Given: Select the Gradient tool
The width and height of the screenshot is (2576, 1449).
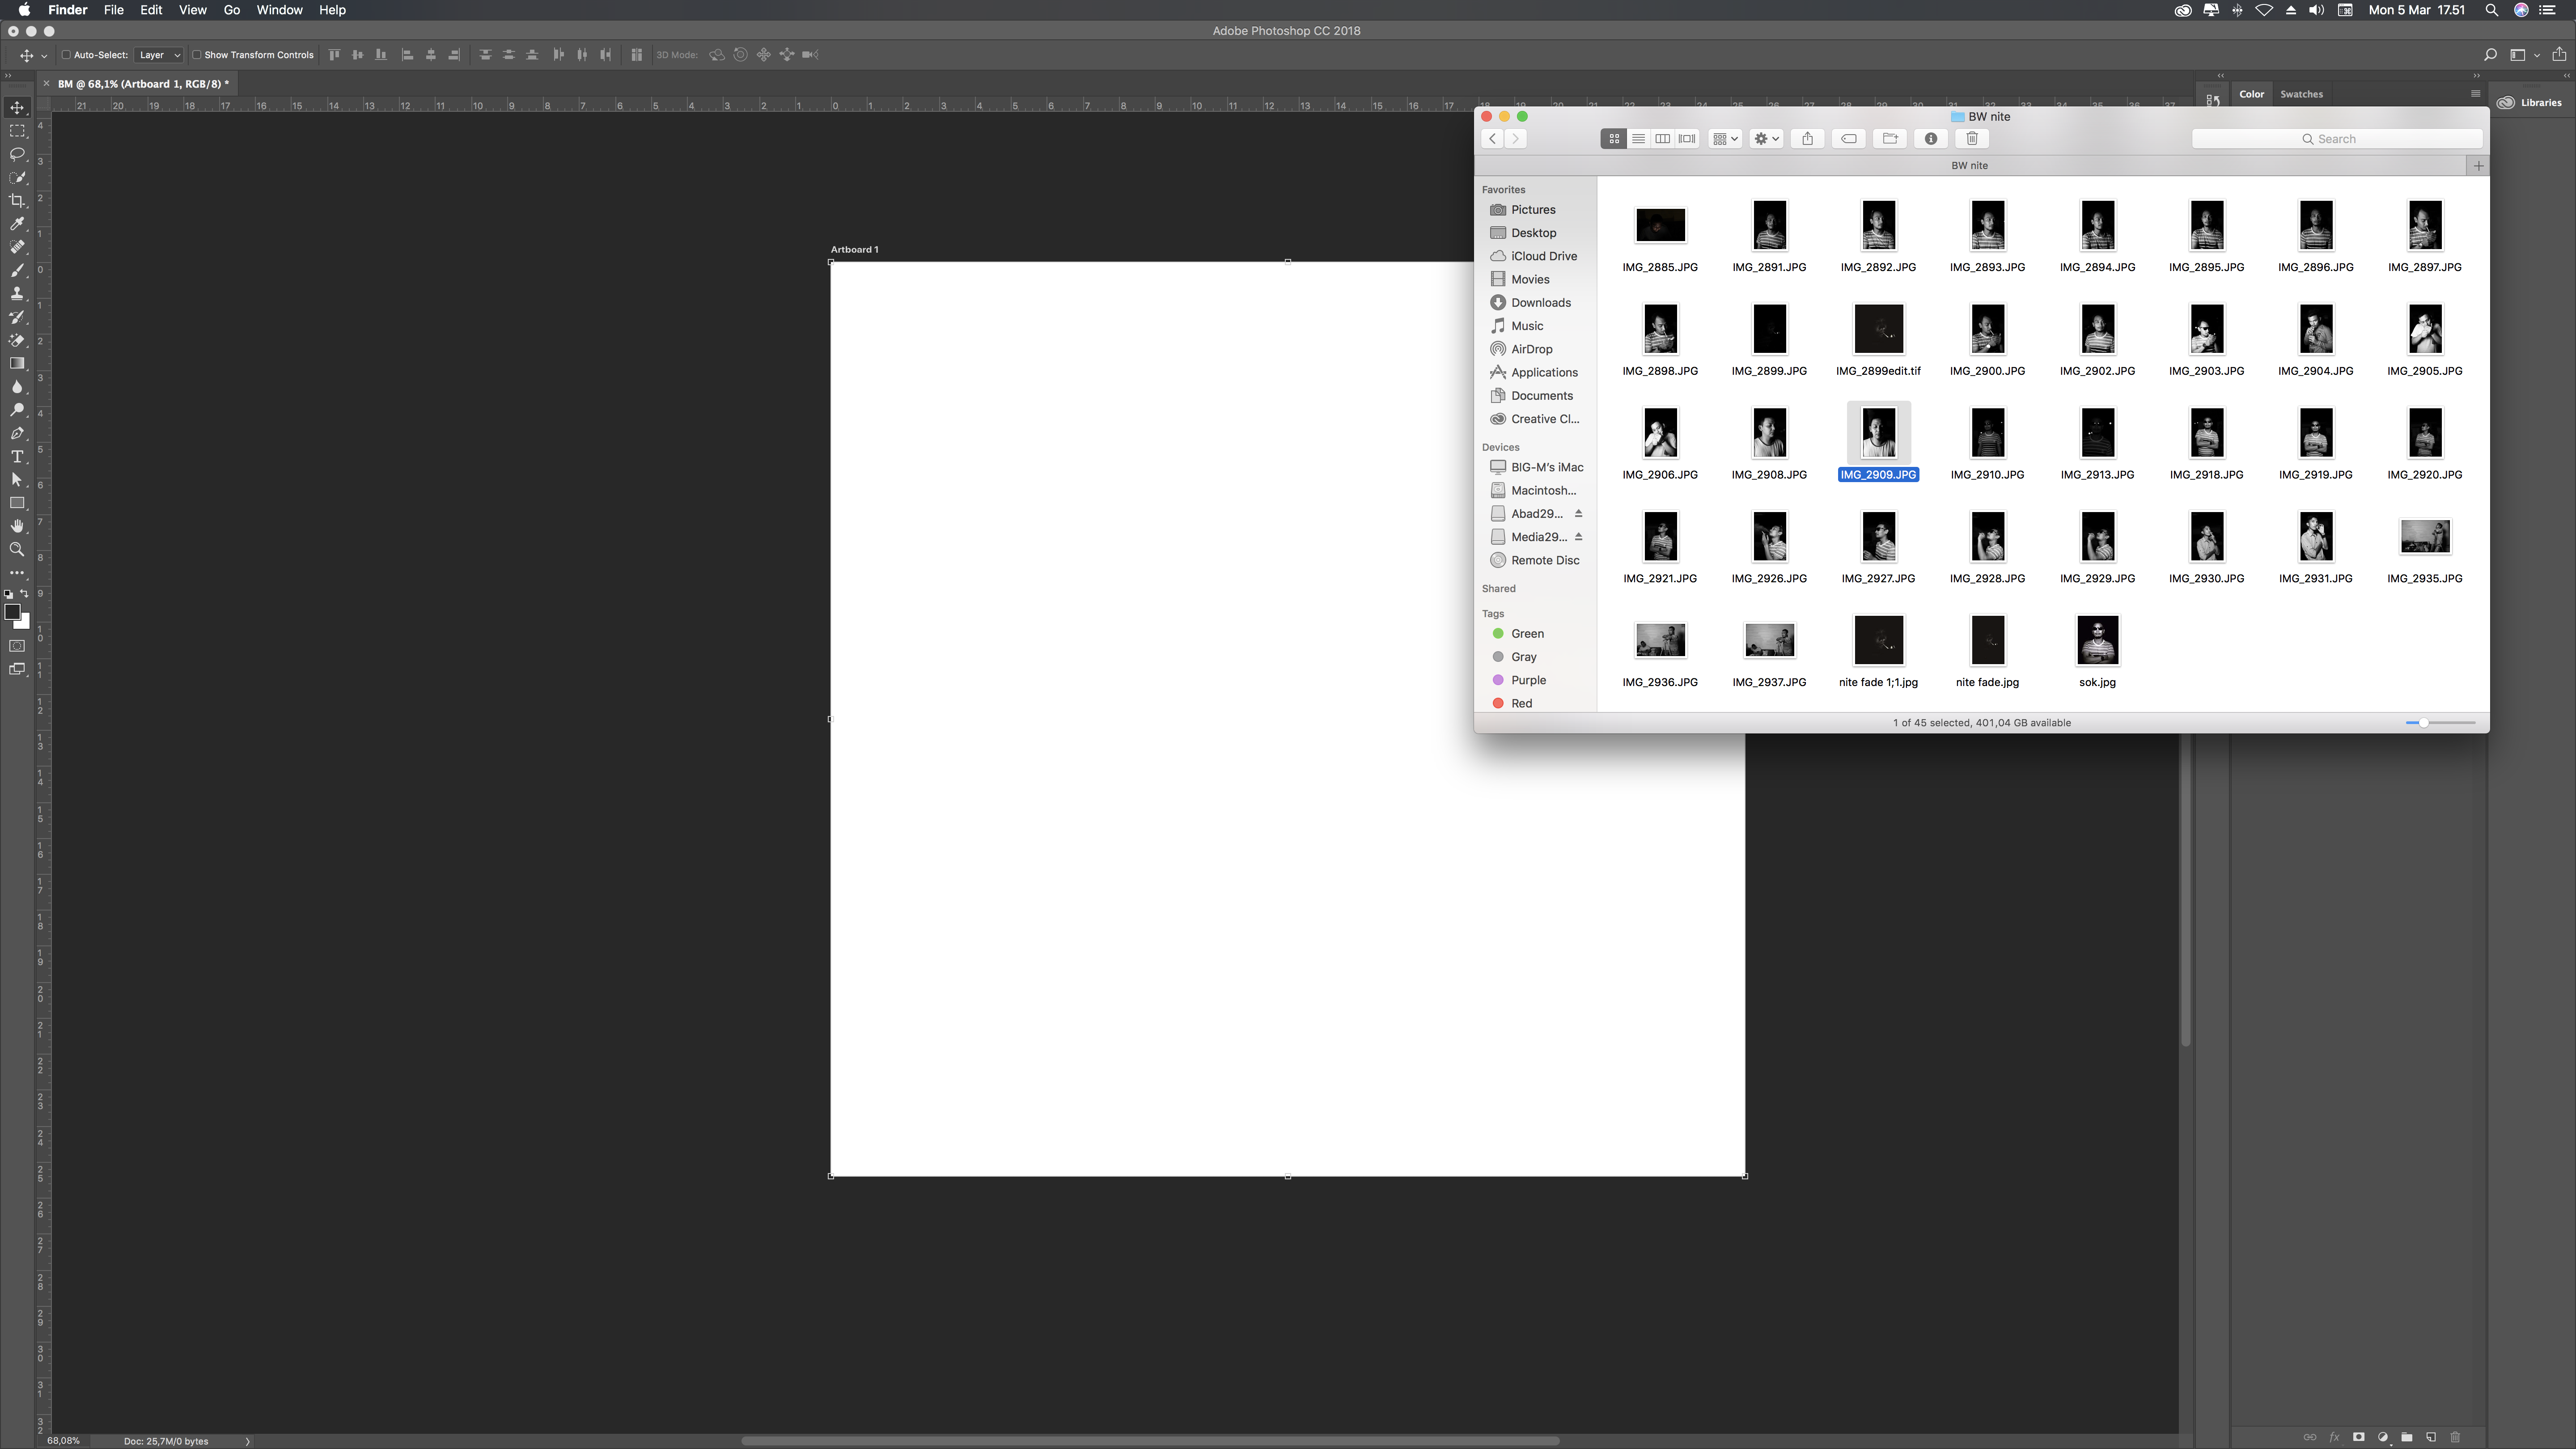Looking at the screenshot, I should (17, 364).
